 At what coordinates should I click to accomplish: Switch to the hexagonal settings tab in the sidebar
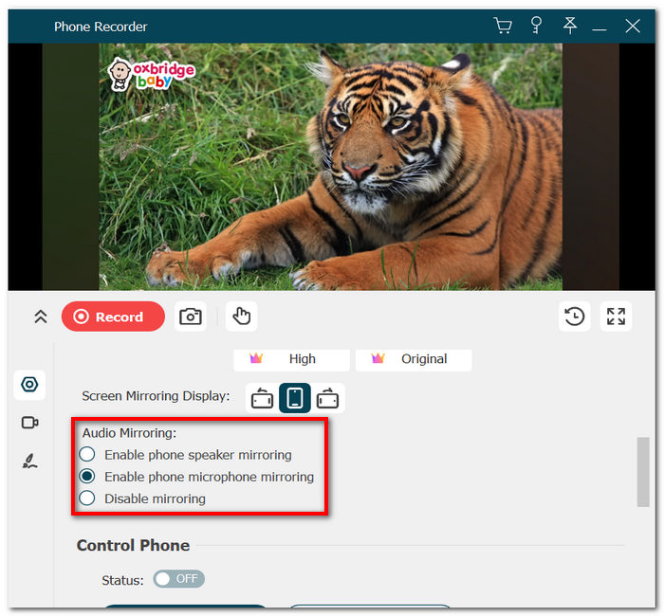[x=29, y=385]
